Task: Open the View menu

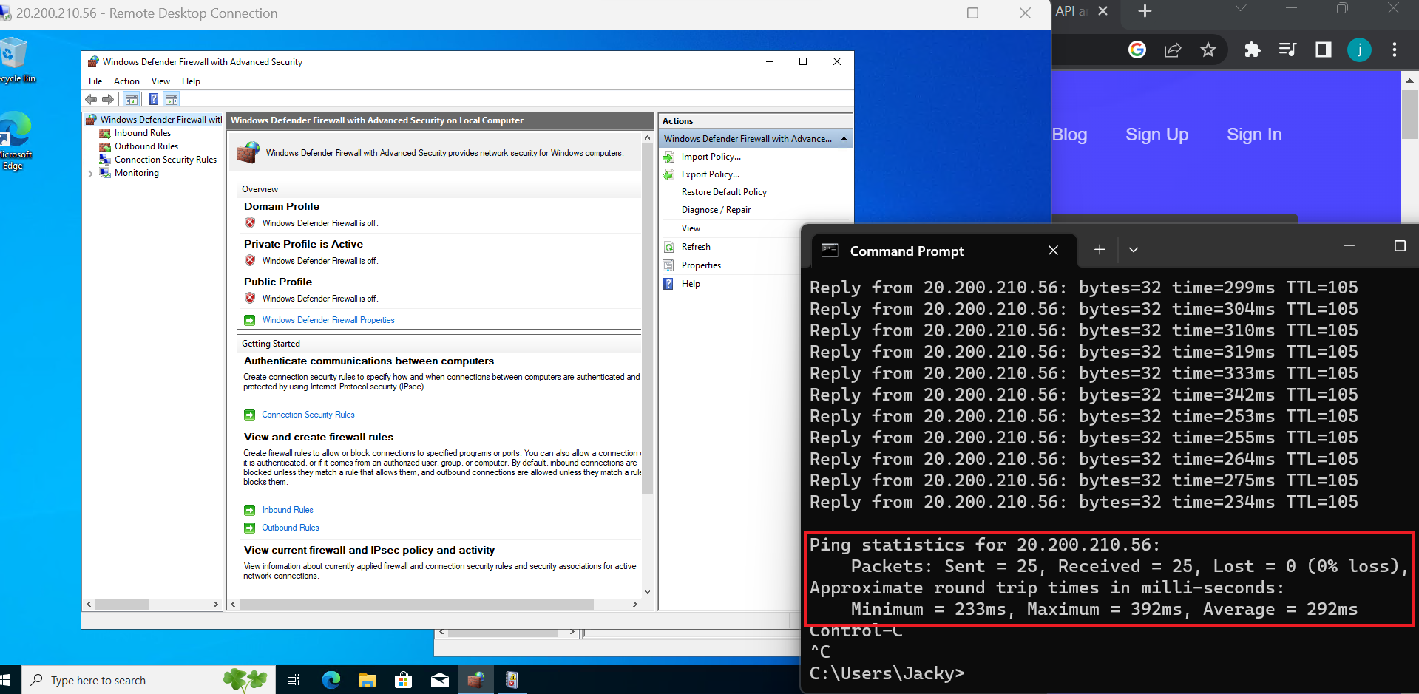Action: tap(160, 81)
